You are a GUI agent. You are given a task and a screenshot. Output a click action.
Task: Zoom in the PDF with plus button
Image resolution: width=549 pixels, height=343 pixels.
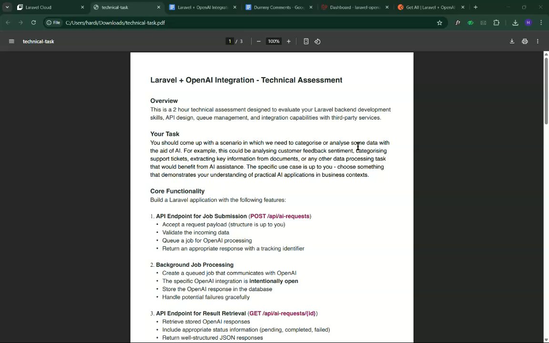tap(288, 41)
